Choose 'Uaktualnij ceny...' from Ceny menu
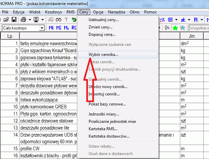 click(103, 20)
